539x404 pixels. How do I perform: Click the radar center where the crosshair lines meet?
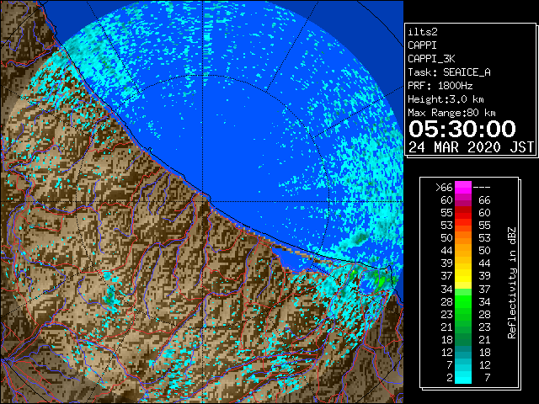point(203,201)
